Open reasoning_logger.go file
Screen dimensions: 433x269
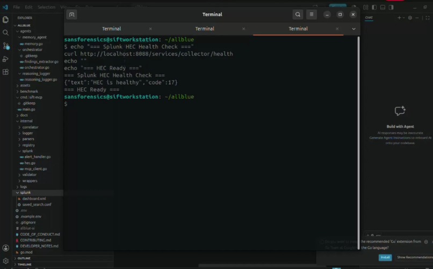tap(41, 80)
